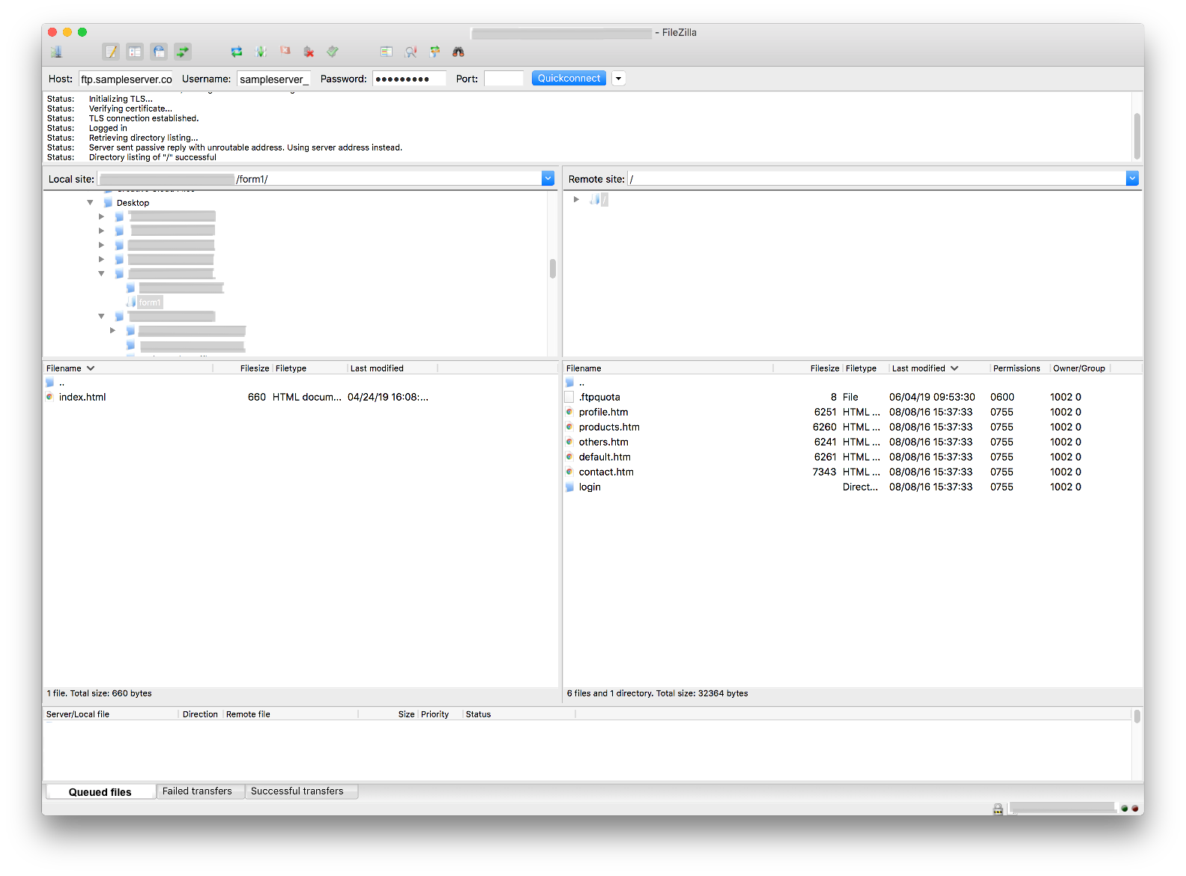Toggle the message log display icon

[x=111, y=52]
